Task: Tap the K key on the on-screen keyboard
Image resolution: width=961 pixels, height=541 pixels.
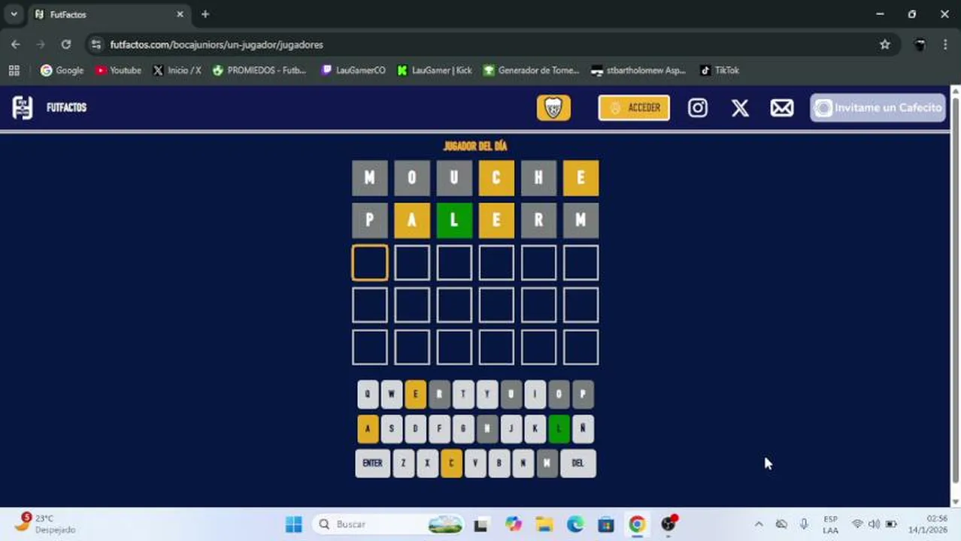Action: 535,429
